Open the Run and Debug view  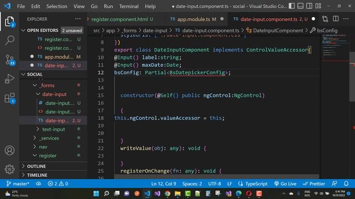(9, 78)
